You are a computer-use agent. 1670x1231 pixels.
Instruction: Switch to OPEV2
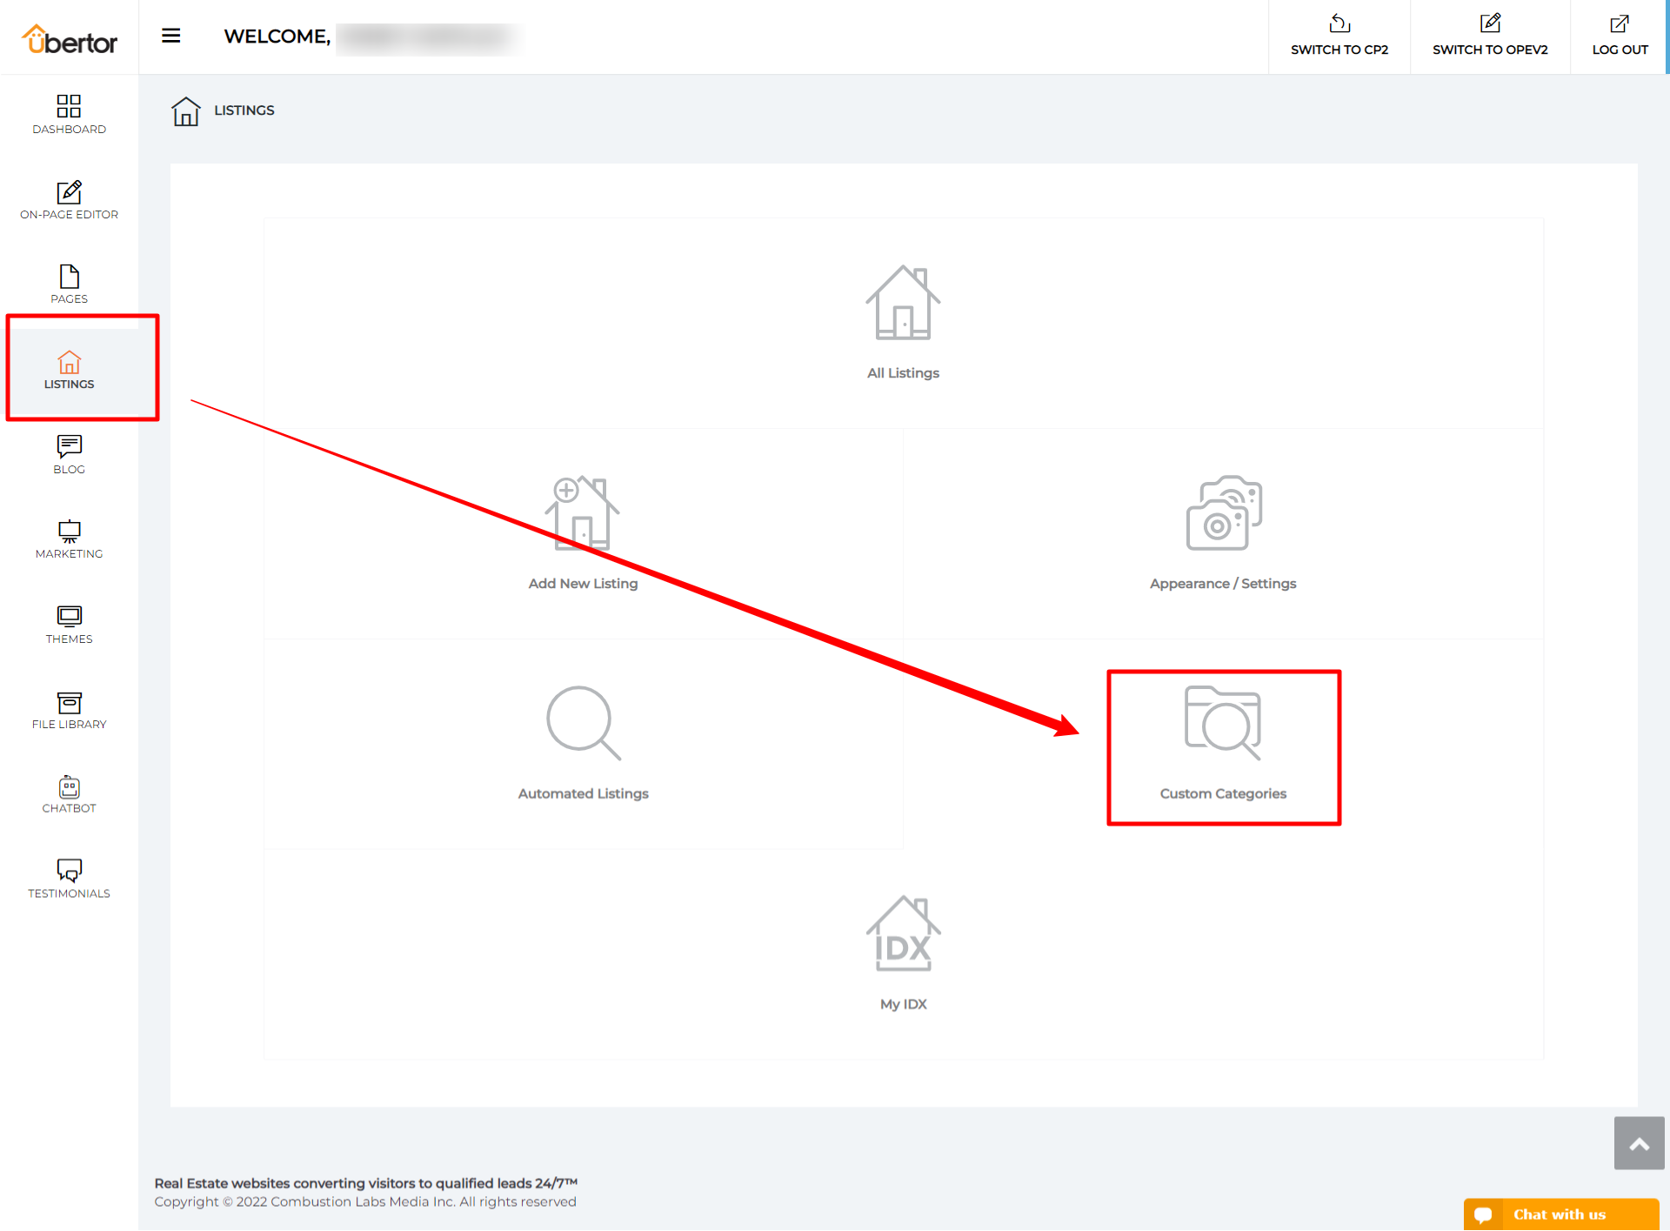(1489, 36)
